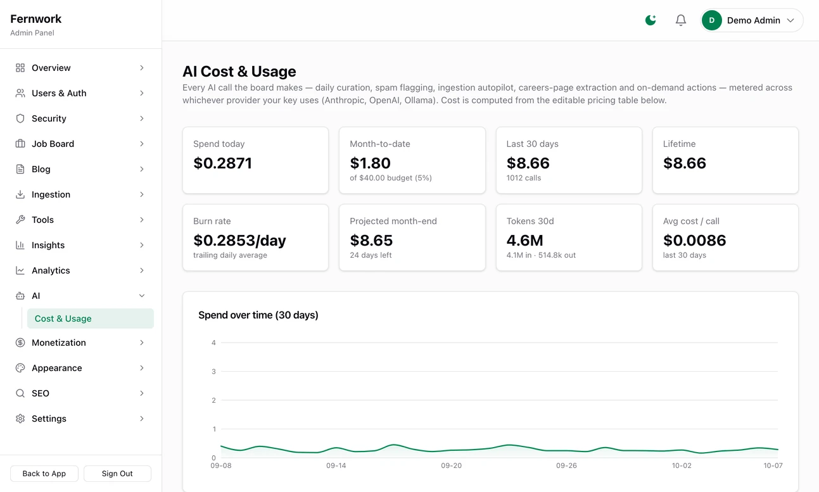Click the Projected month-end $8.65 value
819x492 pixels.
point(371,241)
